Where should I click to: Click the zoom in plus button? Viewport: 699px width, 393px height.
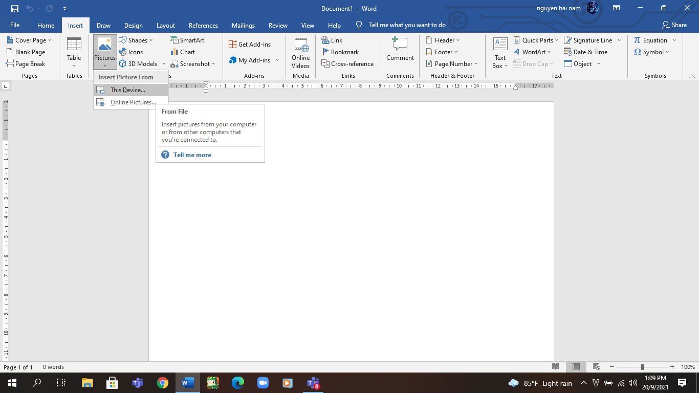[x=672, y=367]
